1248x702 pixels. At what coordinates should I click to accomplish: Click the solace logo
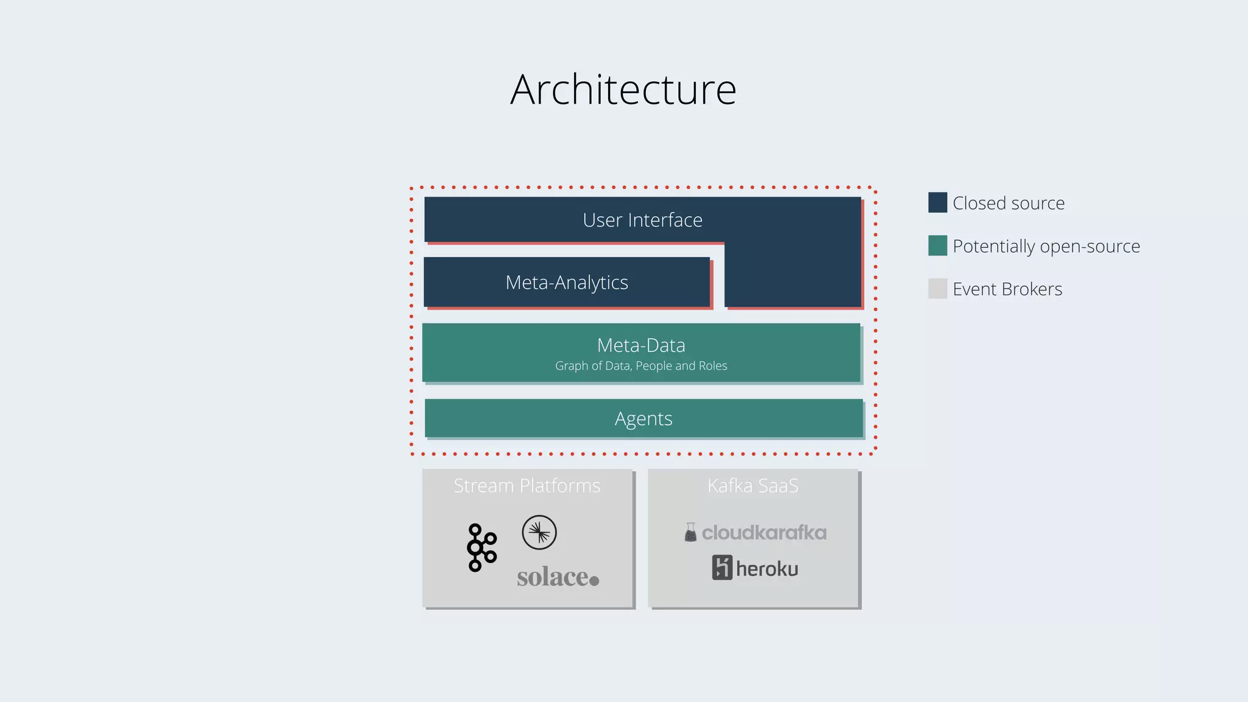point(558,577)
